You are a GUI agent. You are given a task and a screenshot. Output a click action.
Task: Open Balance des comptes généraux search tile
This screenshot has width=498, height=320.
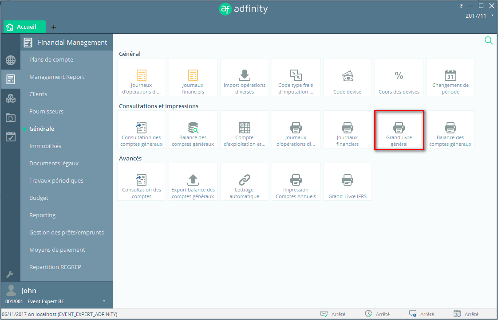[x=193, y=129]
